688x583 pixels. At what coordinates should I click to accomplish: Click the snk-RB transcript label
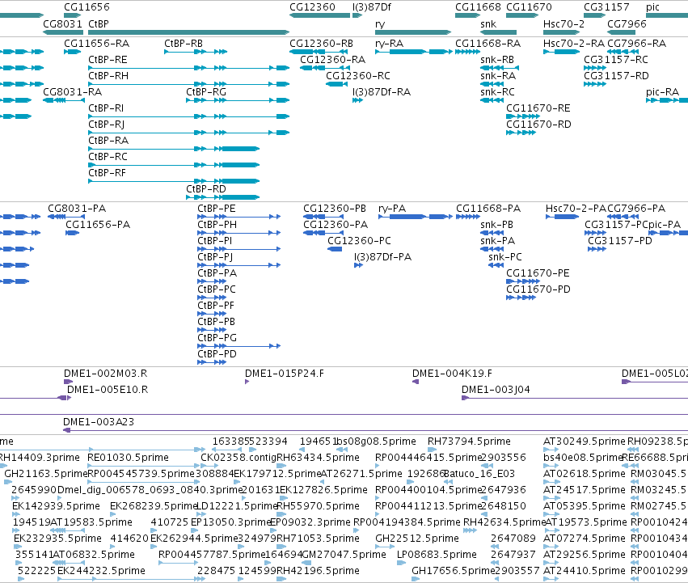tap(497, 60)
